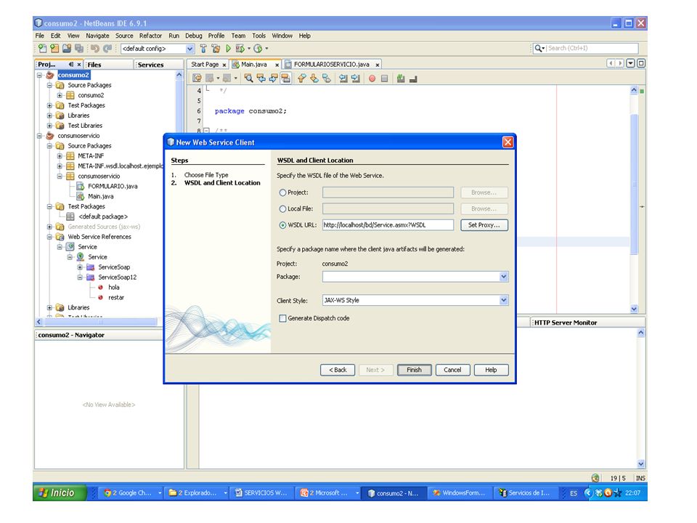Click in the WSDL URL text field
The image size is (697, 523).
tap(388, 225)
